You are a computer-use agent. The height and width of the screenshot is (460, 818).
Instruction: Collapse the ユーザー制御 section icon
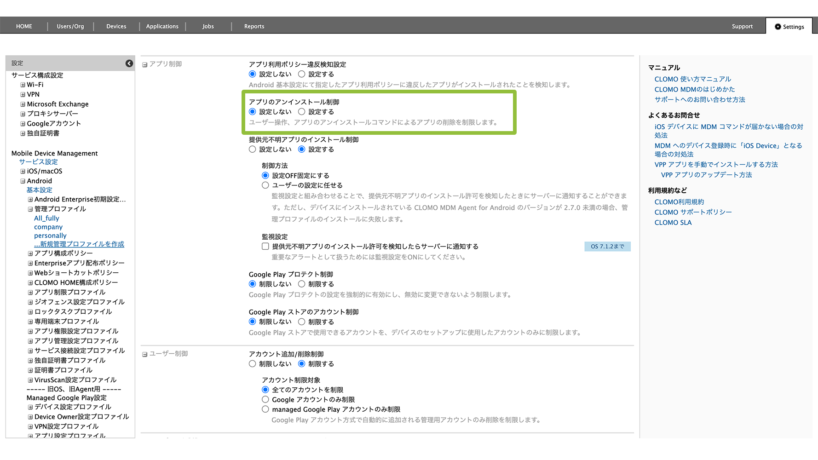point(145,354)
